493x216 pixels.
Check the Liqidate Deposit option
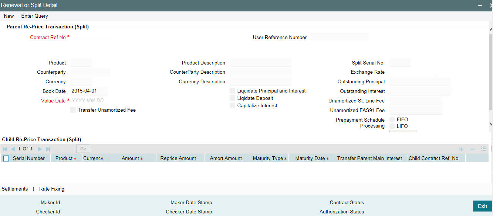(x=233, y=98)
